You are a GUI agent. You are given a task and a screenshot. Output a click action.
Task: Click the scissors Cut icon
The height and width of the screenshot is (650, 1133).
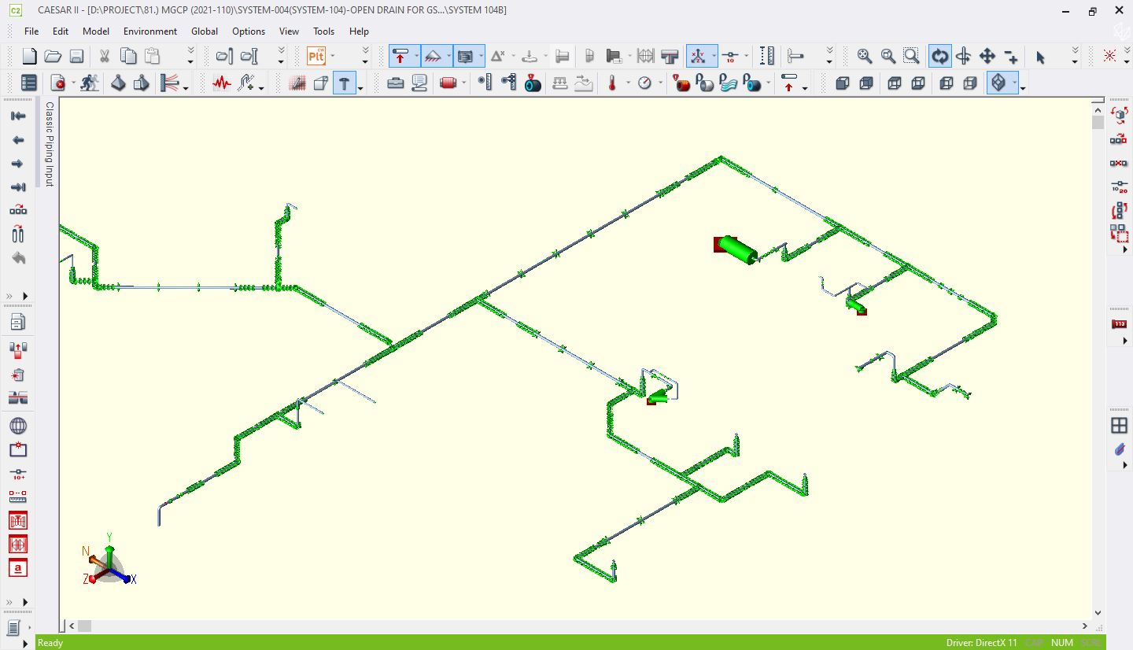point(103,56)
